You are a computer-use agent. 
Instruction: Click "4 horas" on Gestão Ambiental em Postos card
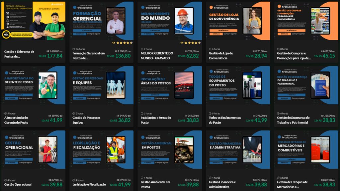pyautogui.click(x=148, y=178)
